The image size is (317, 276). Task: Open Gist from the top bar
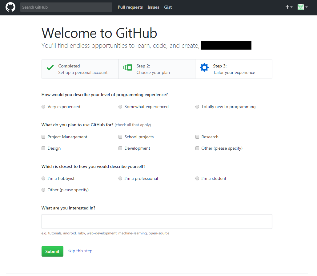tap(168, 7)
